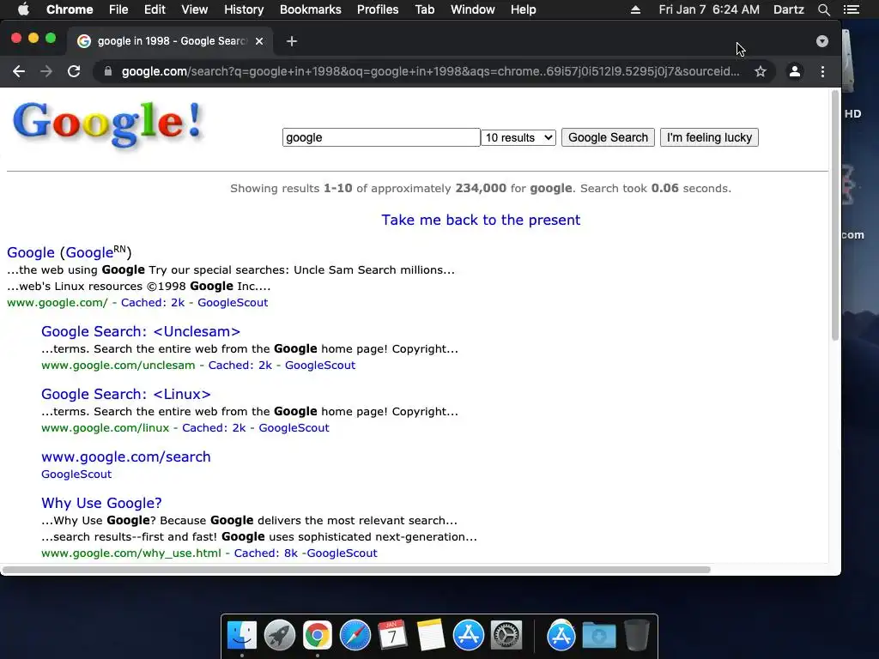The width and height of the screenshot is (879, 659).
Task: Open the Chrome three-dot menu
Action: [x=822, y=71]
